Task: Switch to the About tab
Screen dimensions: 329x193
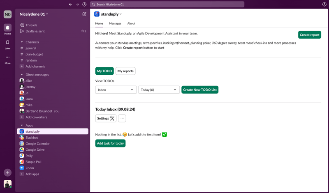Action: click(131, 23)
